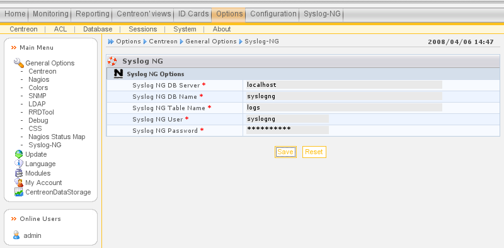Open Centreon under General Options
This screenshot has height=248, width=504.
pos(42,71)
